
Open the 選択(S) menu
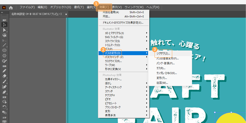pos(91,7)
